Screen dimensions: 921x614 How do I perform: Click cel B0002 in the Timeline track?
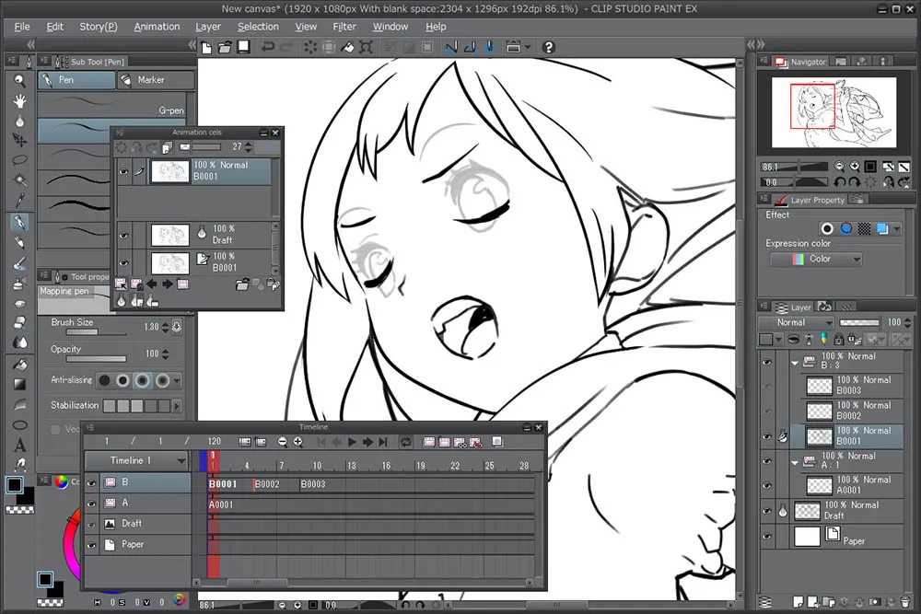(268, 483)
